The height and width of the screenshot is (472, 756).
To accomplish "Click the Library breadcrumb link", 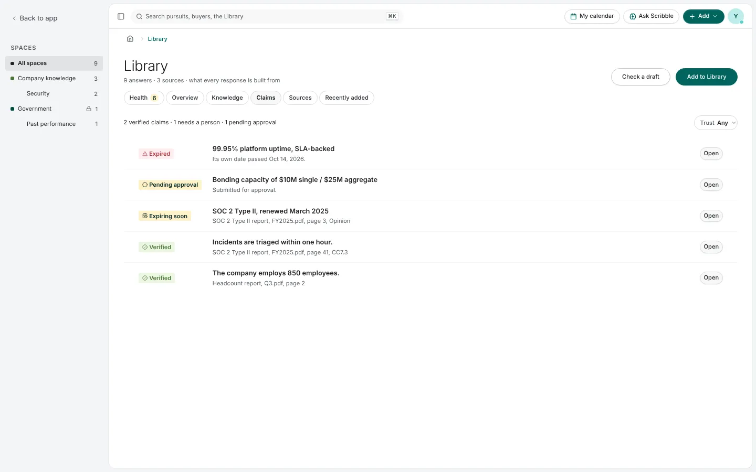I will point(157,39).
